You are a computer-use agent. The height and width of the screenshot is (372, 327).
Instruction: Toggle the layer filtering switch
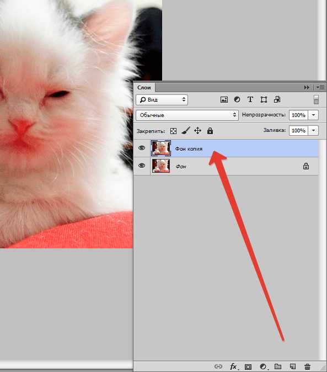316,100
